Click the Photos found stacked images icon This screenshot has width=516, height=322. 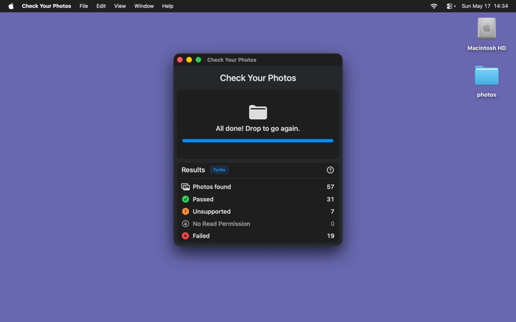(x=185, y=187)
